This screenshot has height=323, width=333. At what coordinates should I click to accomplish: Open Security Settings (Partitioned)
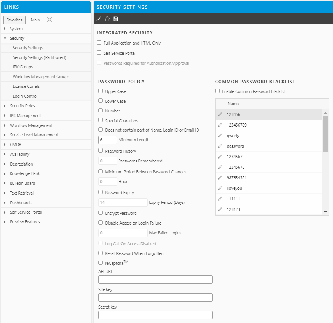click(x=38, y=57)
